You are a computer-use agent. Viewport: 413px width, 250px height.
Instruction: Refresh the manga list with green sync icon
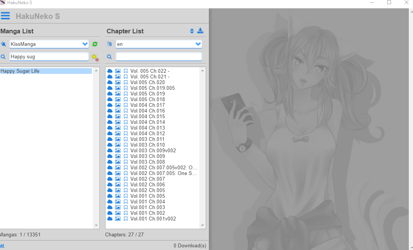coord(95,44)
